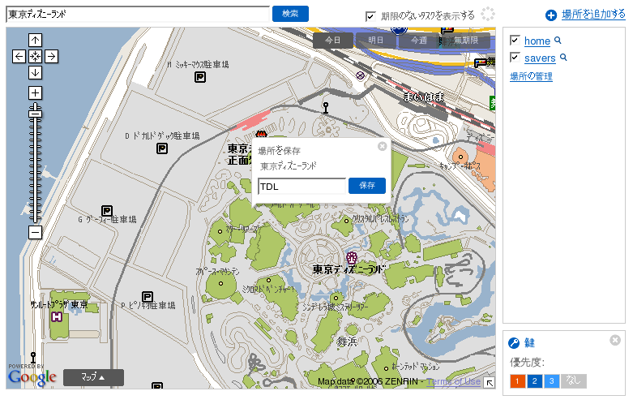Screen dimensions: 633x404
Task: Select the 今週 tab on map
Action: coord(419,40)
